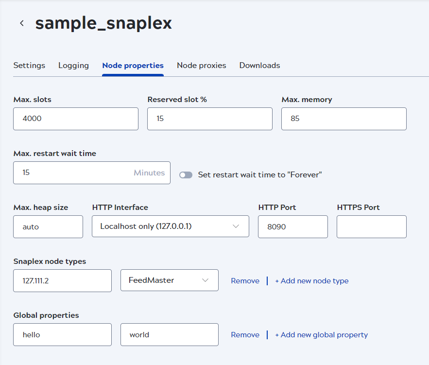429x365 pixels.
Task: Go to the Downloads tab
Action: coord(259,65)
